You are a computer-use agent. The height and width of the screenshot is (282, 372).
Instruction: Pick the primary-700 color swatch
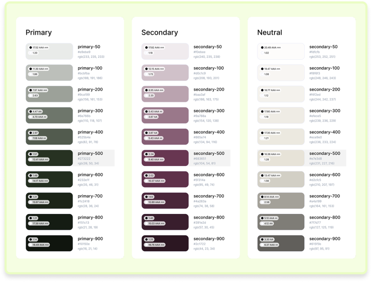[49, 200]
